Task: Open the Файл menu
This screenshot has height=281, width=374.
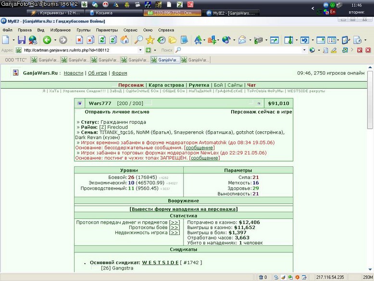Action: 7,30
